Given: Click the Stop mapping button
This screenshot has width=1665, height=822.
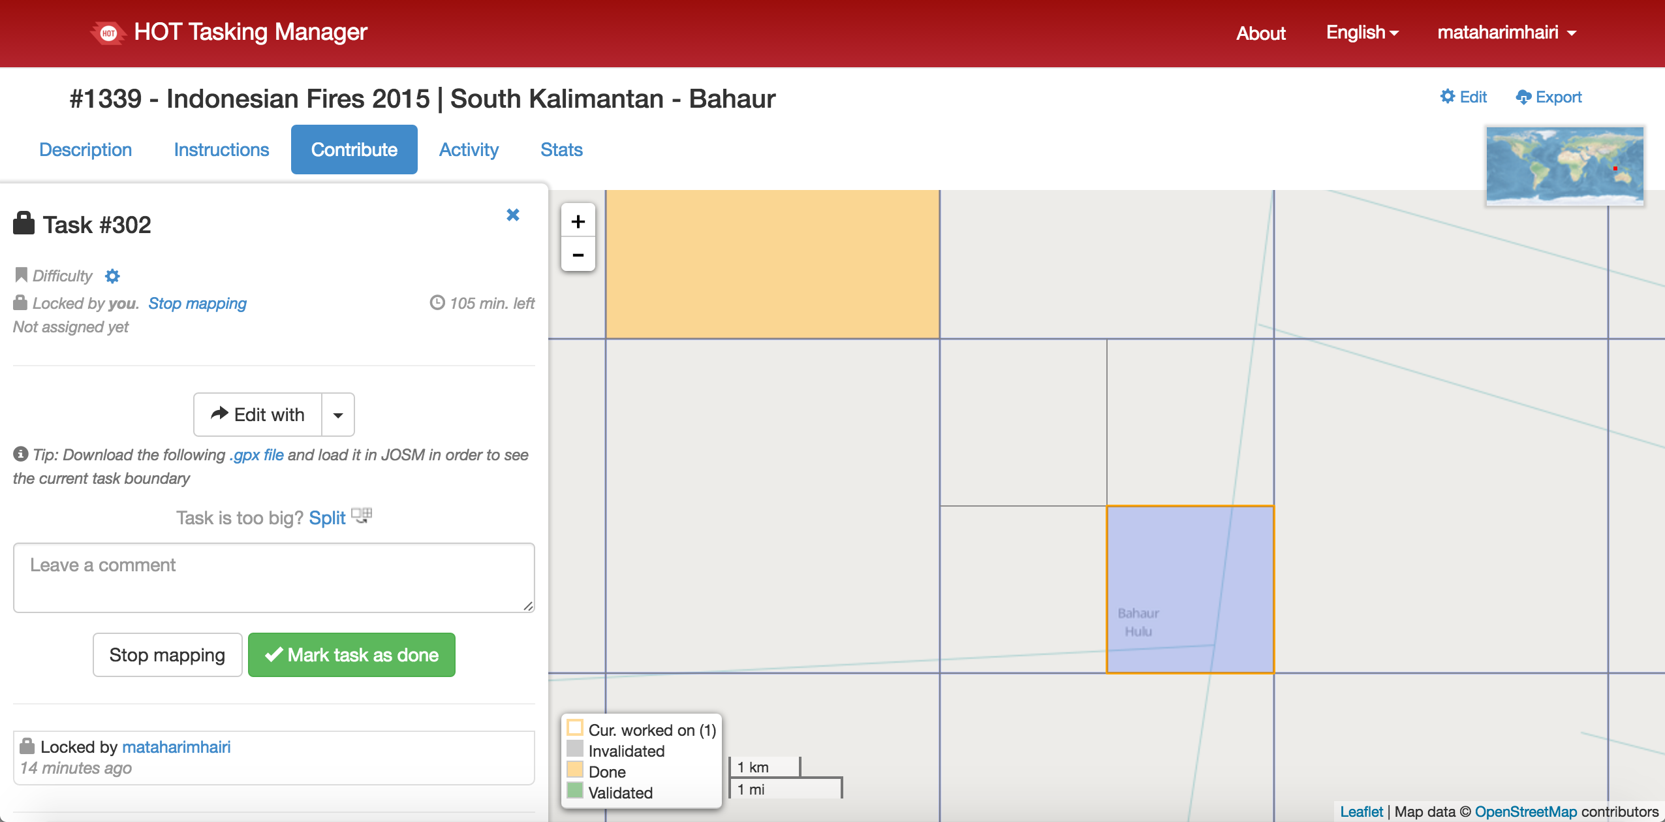Looking at the screenshot, I should click(x=167, y=655).
